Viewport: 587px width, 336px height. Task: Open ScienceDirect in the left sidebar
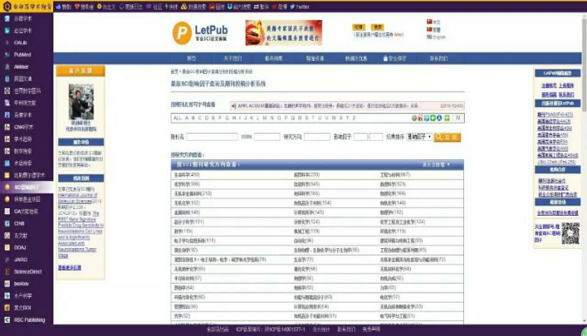point(27,271)
